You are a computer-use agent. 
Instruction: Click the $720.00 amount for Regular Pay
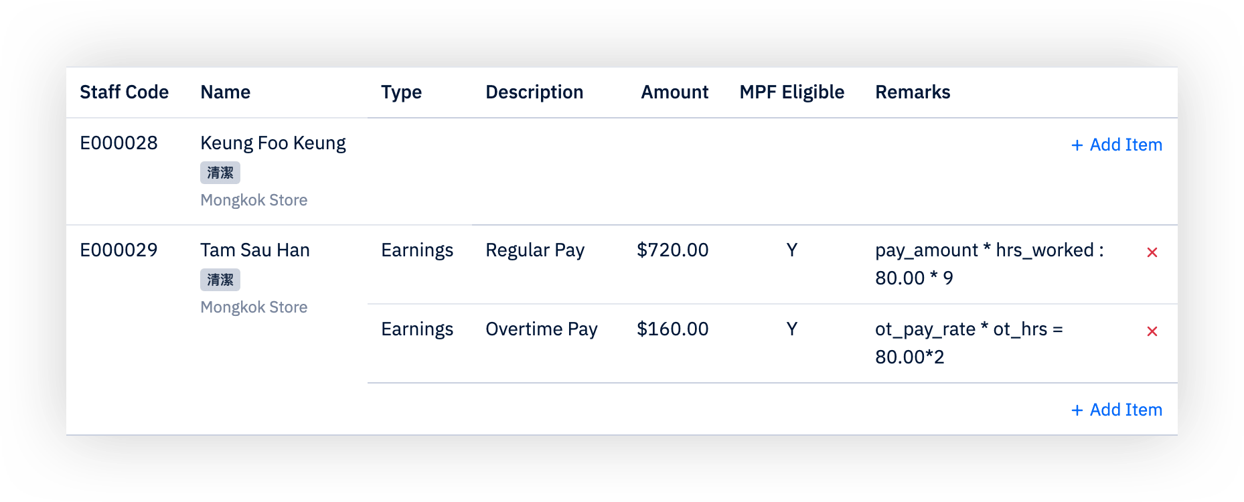tap(673, 250)
